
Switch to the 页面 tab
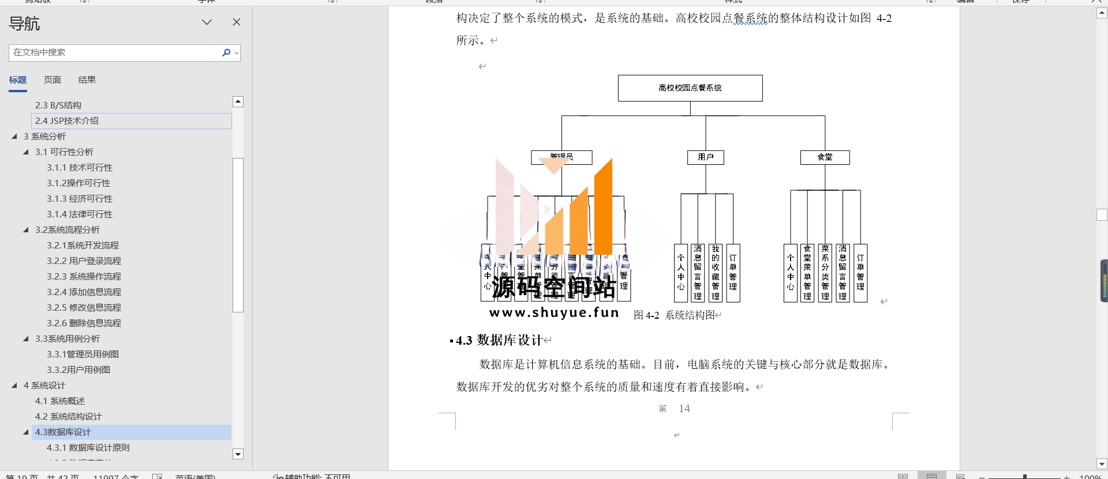53,80
